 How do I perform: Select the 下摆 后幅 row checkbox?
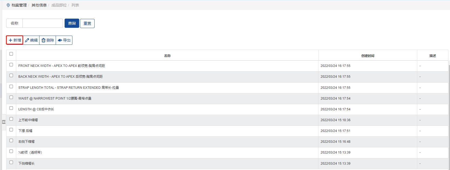click(x=11, y=130)
